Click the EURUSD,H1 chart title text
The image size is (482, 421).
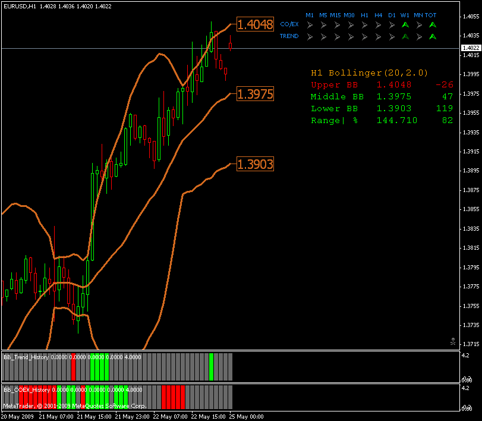pyautogui.click(x=19, y=7)
